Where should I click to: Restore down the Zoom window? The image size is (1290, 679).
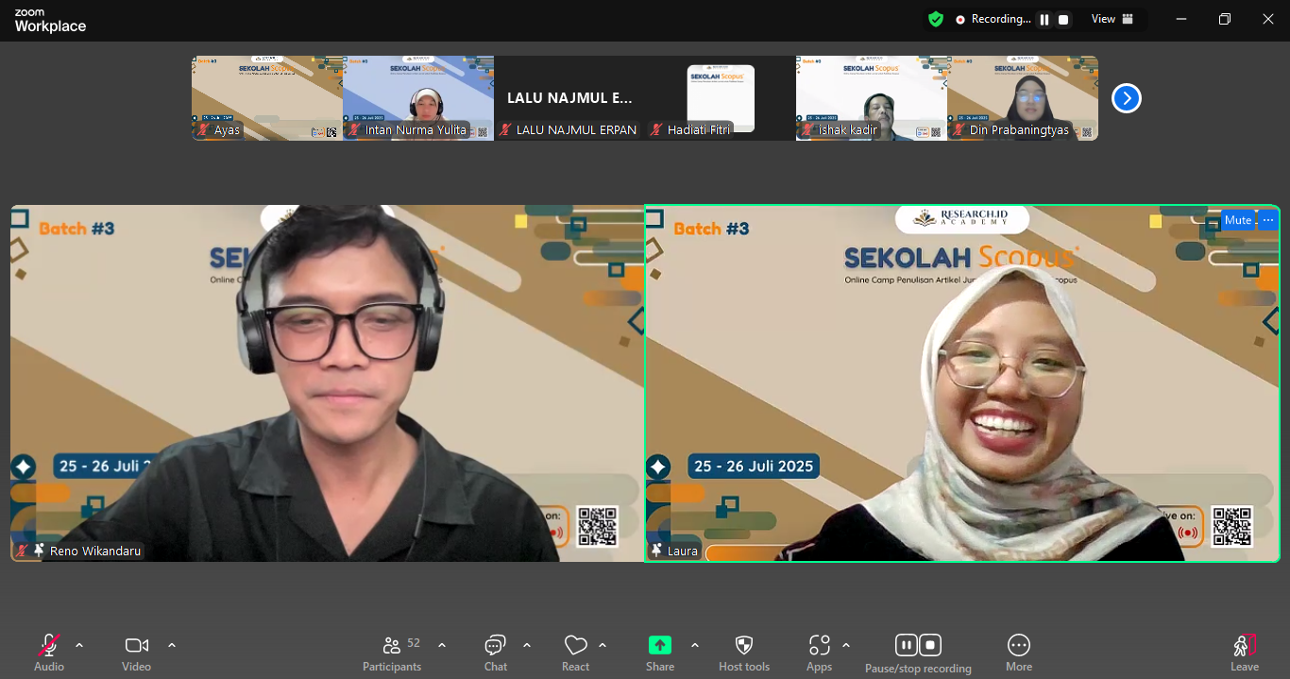pos(1225,19)
